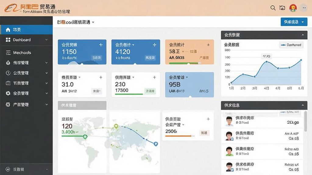Click the first supplier avatar in list
The width and height of the screenshot is (312, 175).
tap(229, 121)
